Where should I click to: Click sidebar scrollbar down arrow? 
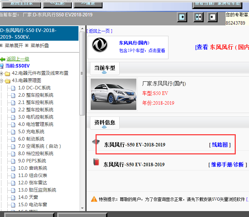click(x=82, y=208)
